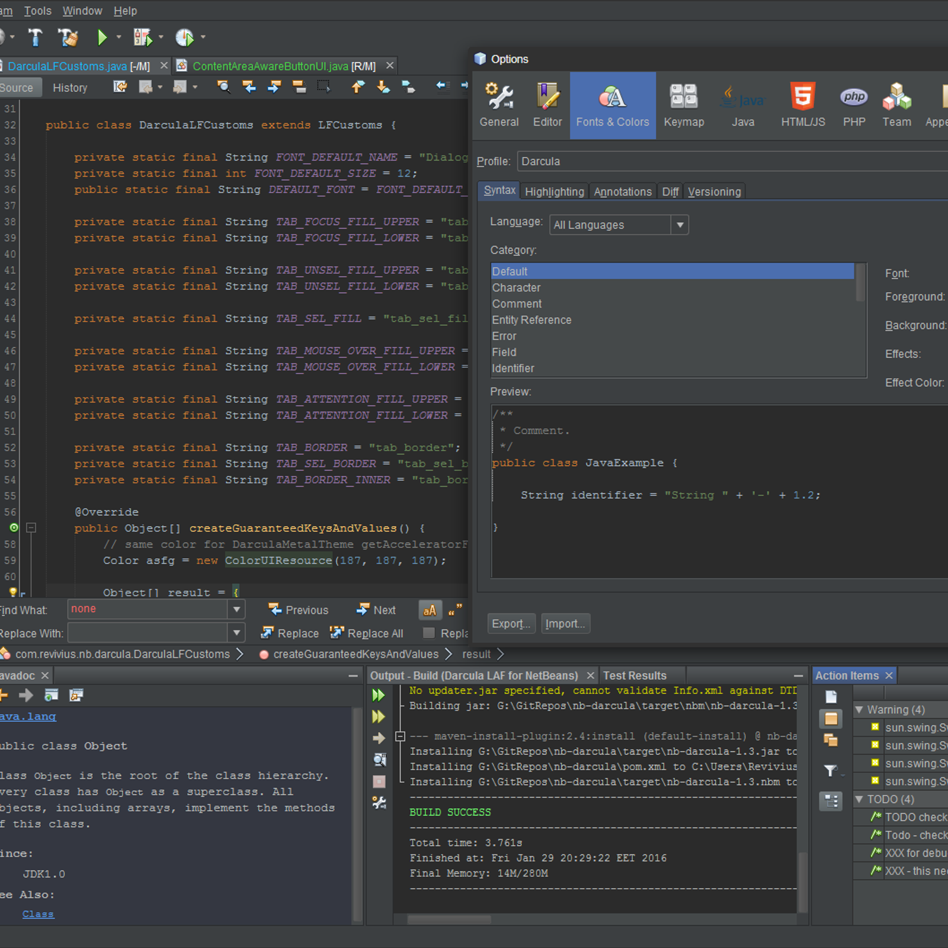Click Shift Line Left icon in editor toolbar
This screenshot has width=948, height=948.
(443, 87)
